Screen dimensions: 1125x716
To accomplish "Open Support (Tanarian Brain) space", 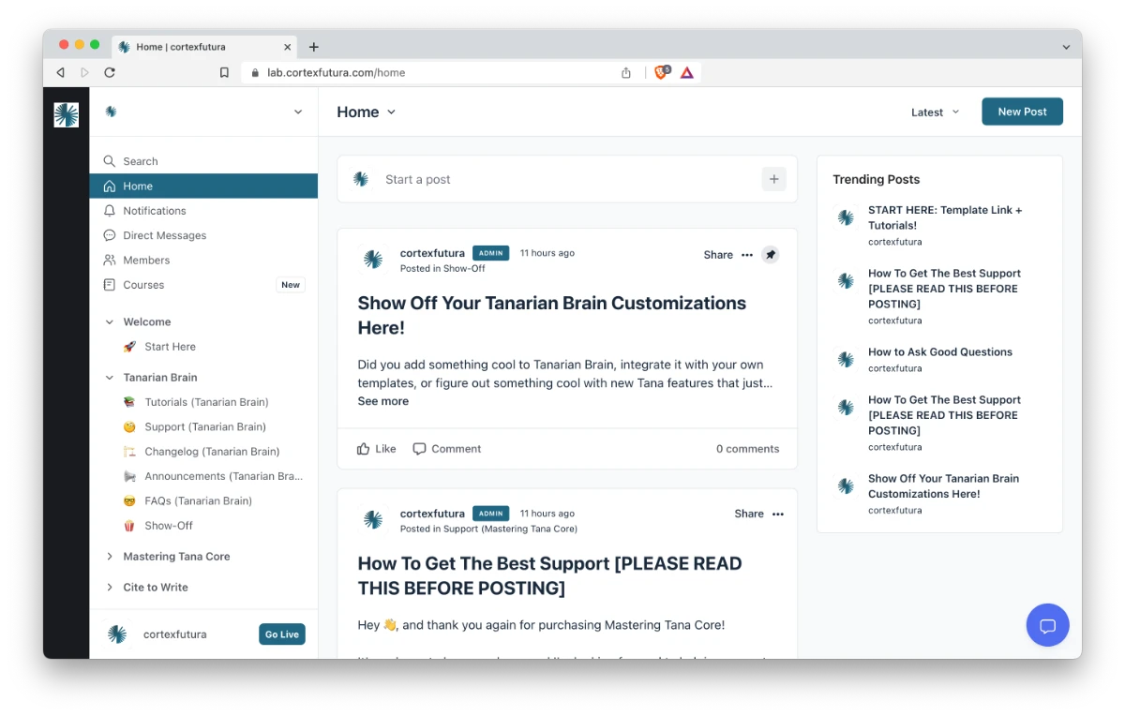I will (x=203, y=426).
